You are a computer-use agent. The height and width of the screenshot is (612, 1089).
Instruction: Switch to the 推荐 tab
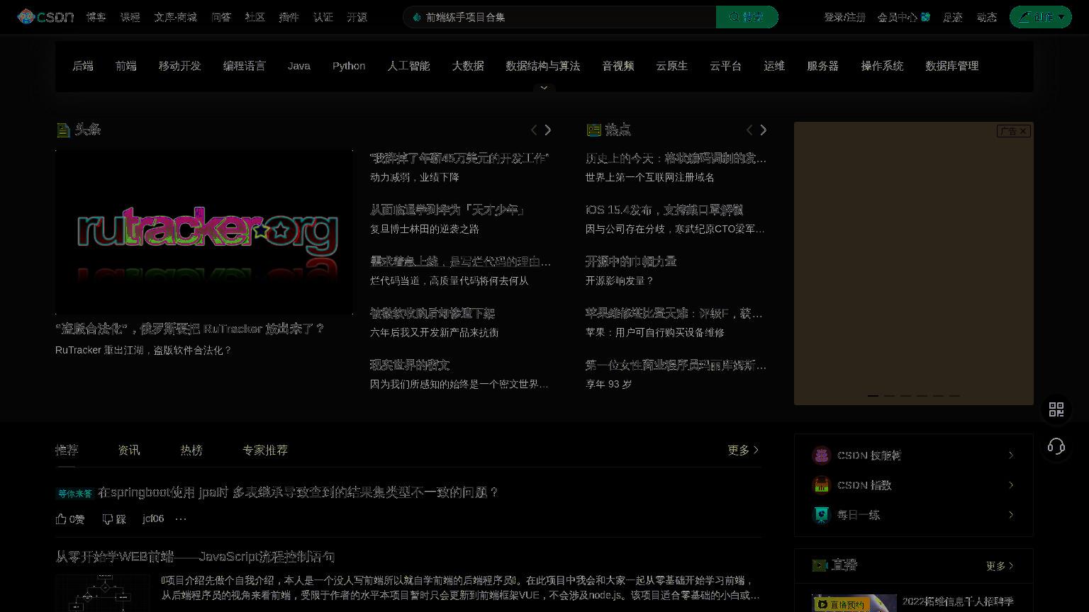(x=67, y=450)
